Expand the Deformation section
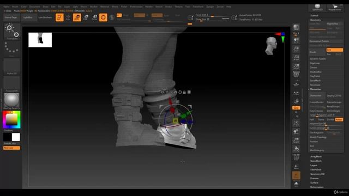This screenshot has height=196, width=349. point(317,187)
